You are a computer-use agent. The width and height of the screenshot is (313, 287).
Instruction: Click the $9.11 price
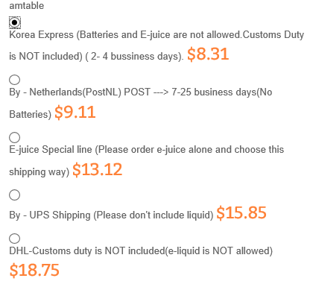pyautogui.click(x=75, y=112)
